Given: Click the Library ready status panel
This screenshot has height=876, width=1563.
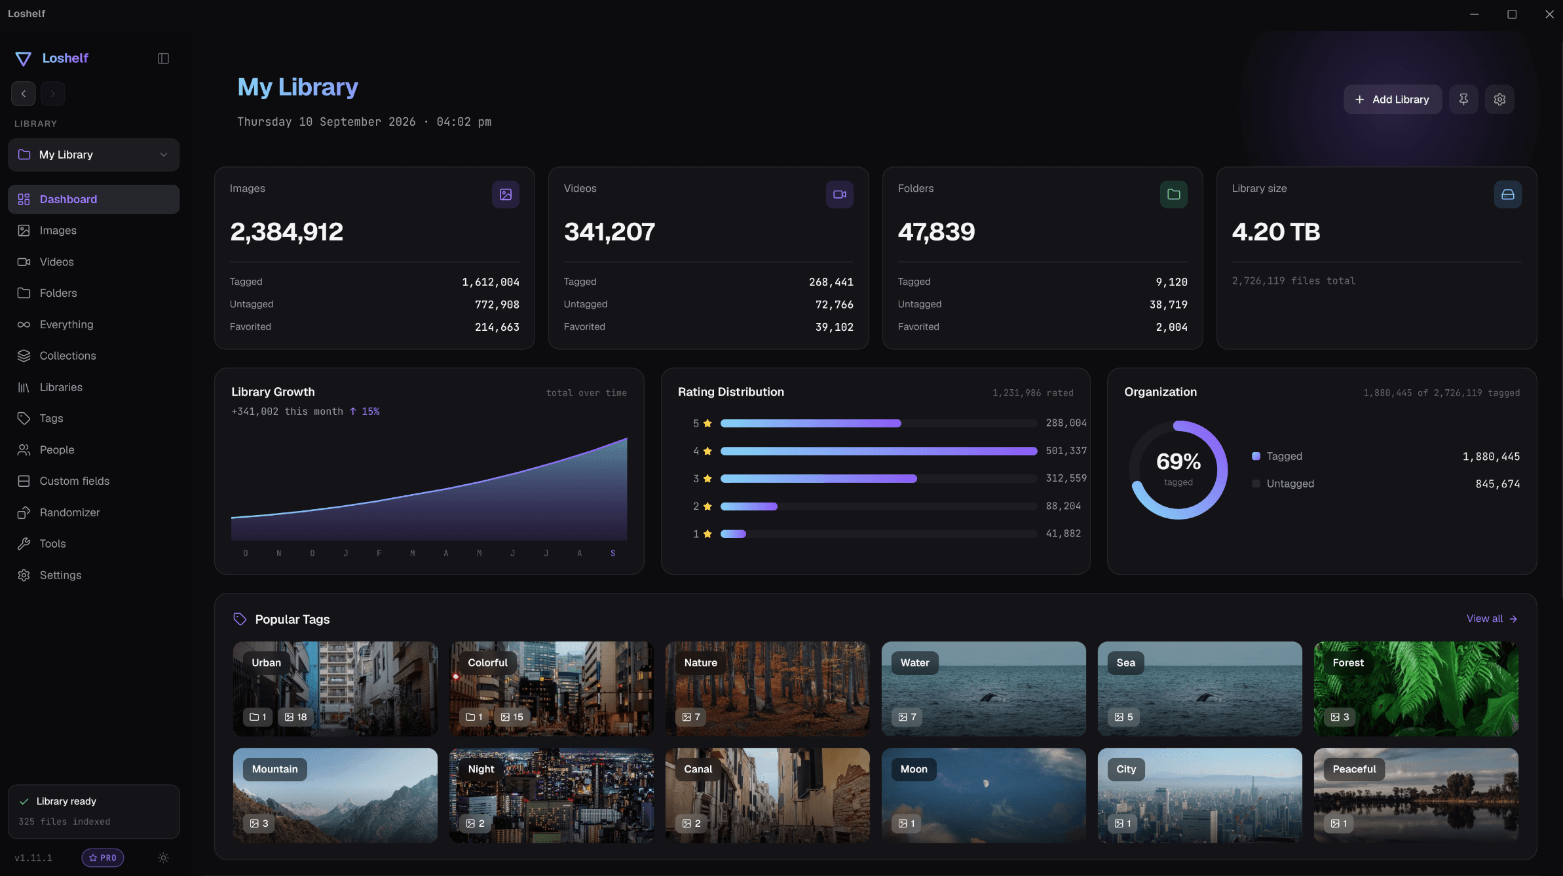Looking at the screenshot, I should [94, 811].
